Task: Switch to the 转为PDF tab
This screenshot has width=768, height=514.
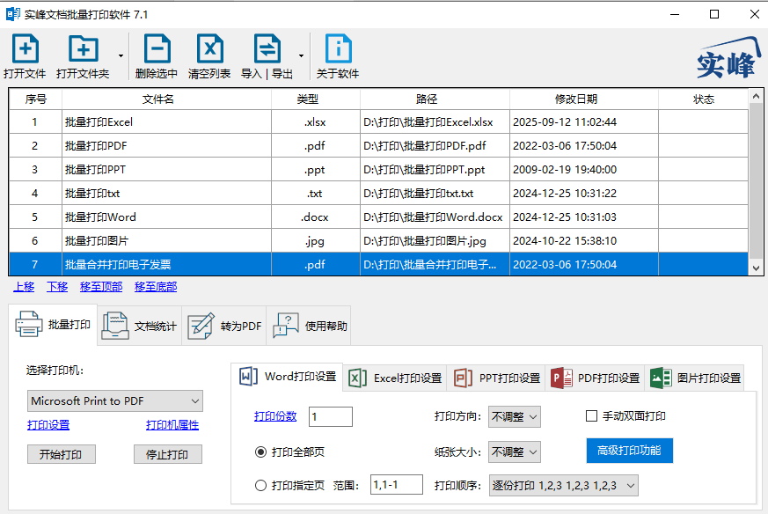Action: tap(224, 326)
